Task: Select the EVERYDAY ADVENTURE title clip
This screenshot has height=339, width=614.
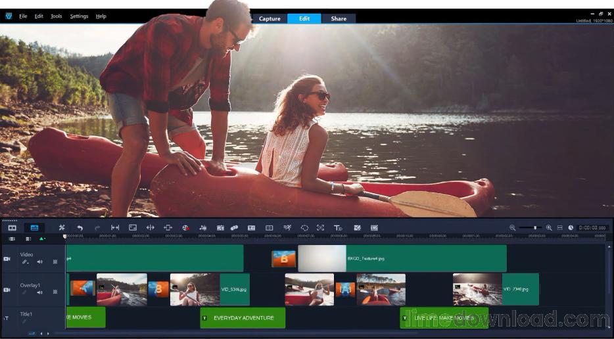Action: click(243, 318)
